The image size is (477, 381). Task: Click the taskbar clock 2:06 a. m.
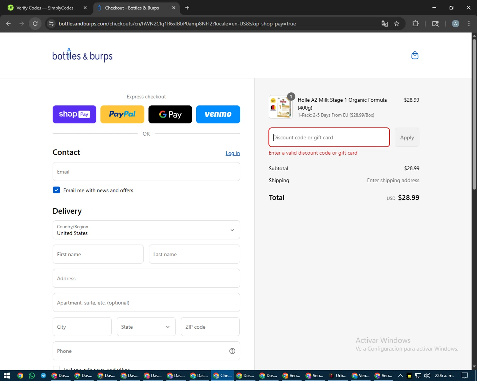444,376
